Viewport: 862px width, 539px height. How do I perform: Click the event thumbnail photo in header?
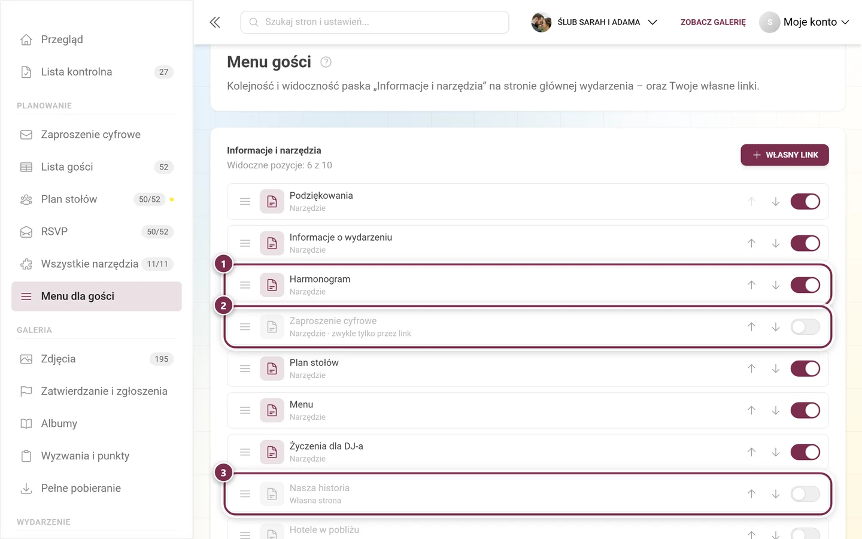pos(541,22)
